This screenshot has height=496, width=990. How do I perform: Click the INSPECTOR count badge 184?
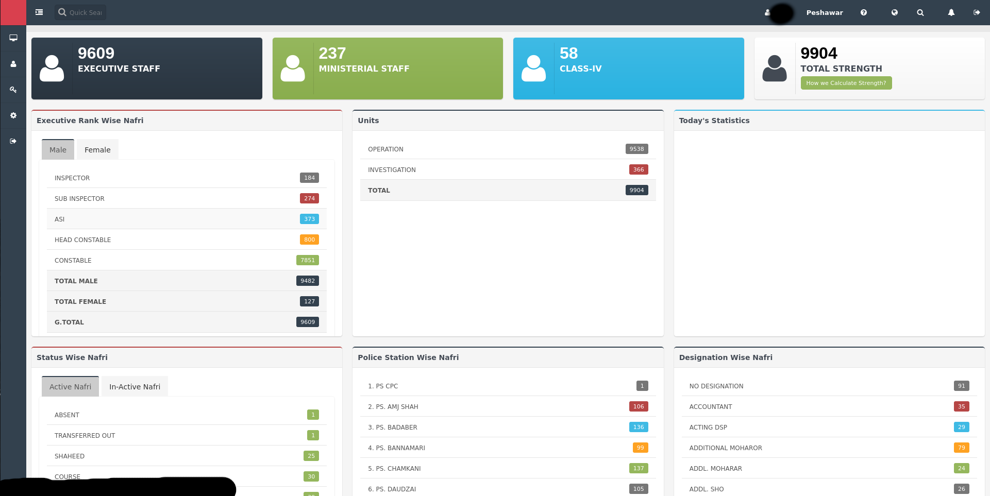coord(309,178)
